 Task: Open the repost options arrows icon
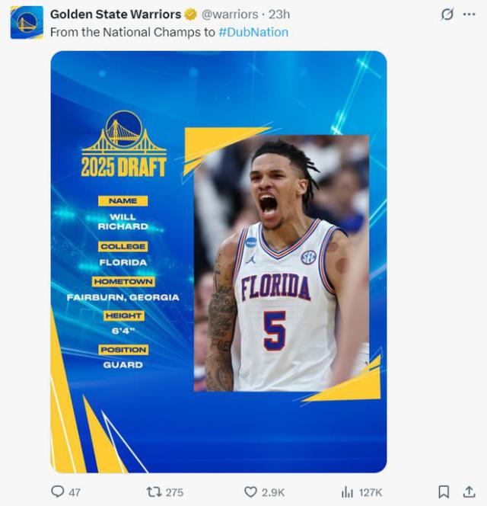tap(153, 492)
